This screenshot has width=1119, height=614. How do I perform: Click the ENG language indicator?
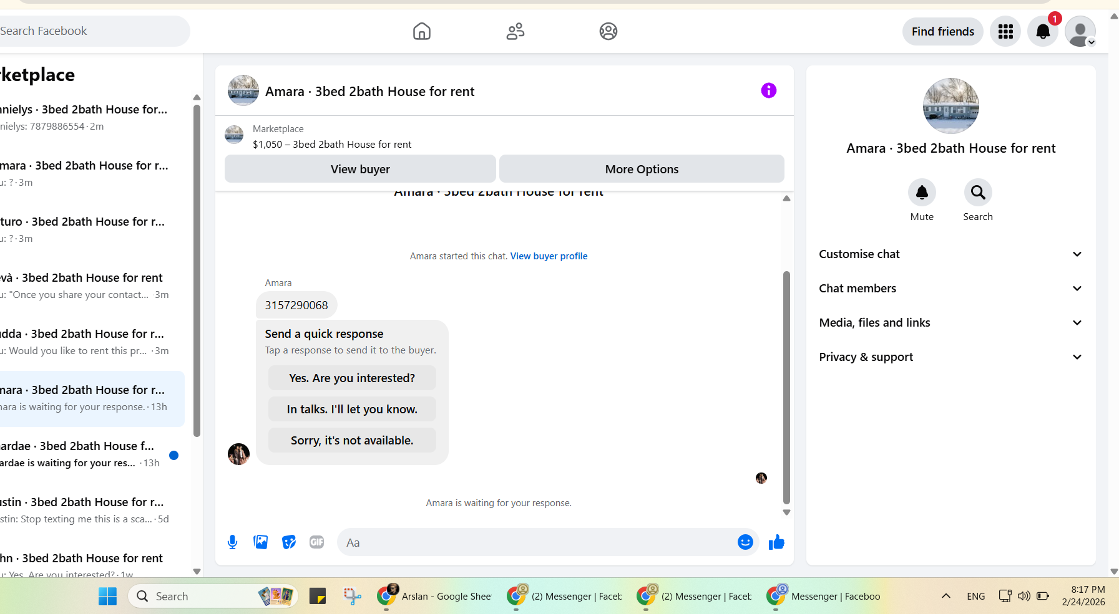(x=975, y=597)
